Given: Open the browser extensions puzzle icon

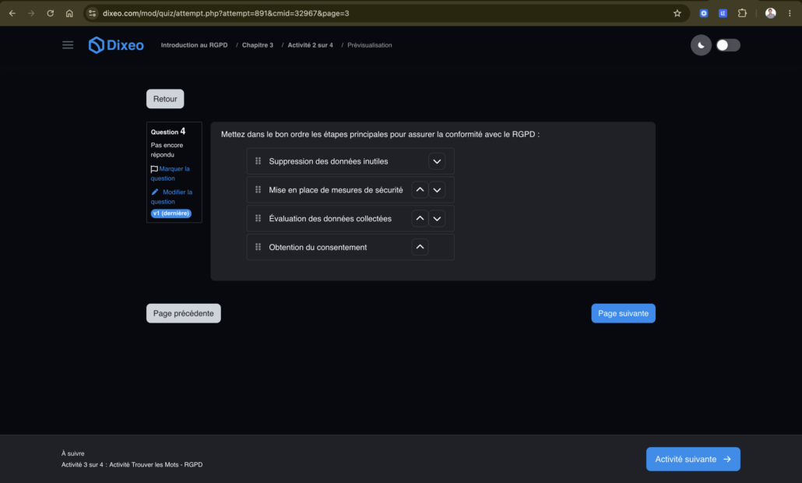Looking at the screenshot, I should (x=742, y=13).
